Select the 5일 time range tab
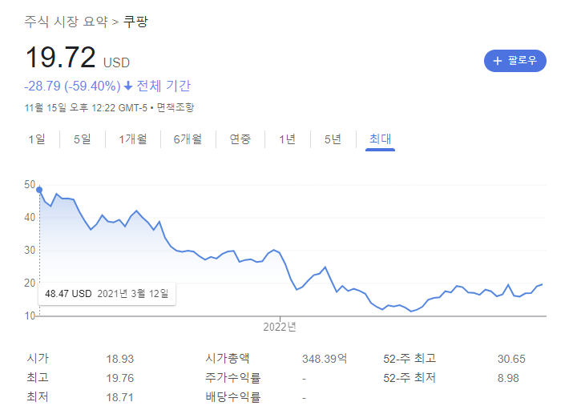The image size is (585, 410). [x=83, y=139]
